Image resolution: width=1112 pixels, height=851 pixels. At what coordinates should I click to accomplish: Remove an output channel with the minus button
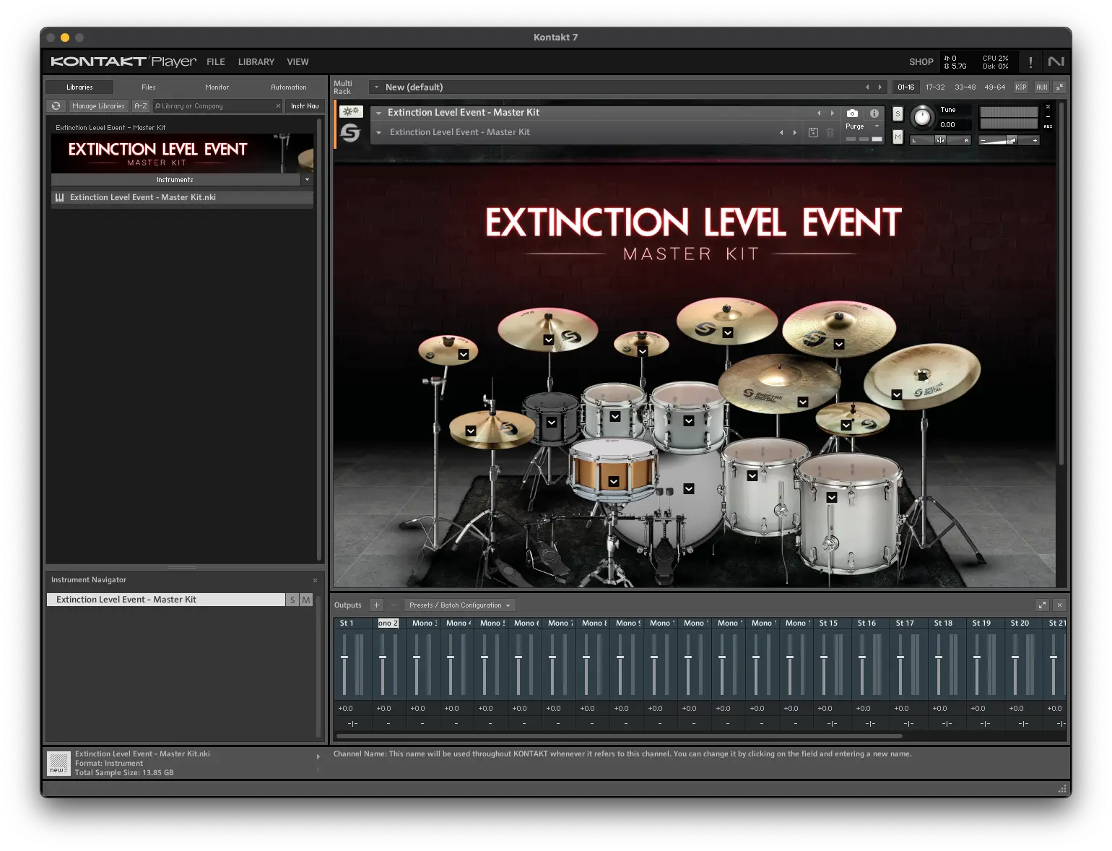coord(394,605)
